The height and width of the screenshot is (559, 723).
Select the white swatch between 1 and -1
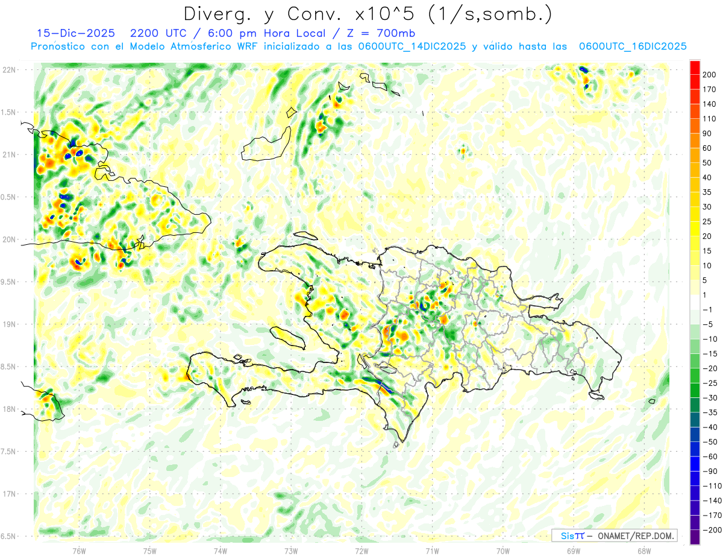pos(695,302)
